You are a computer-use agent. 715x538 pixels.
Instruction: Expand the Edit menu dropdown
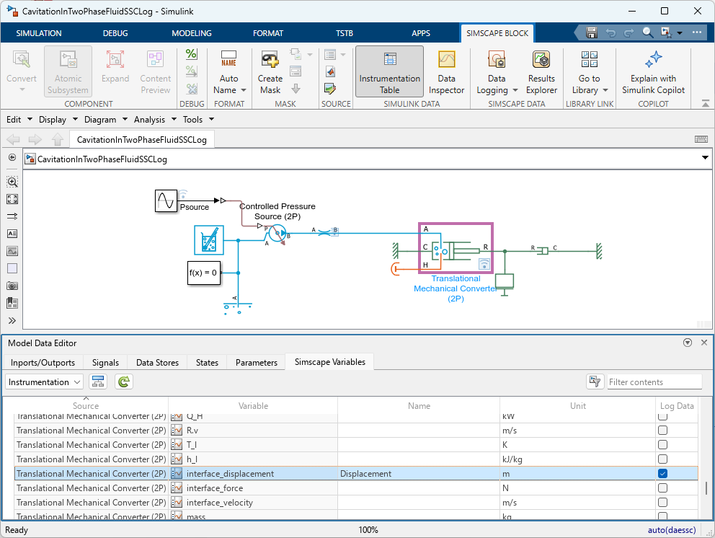click(x=19, y=120)
